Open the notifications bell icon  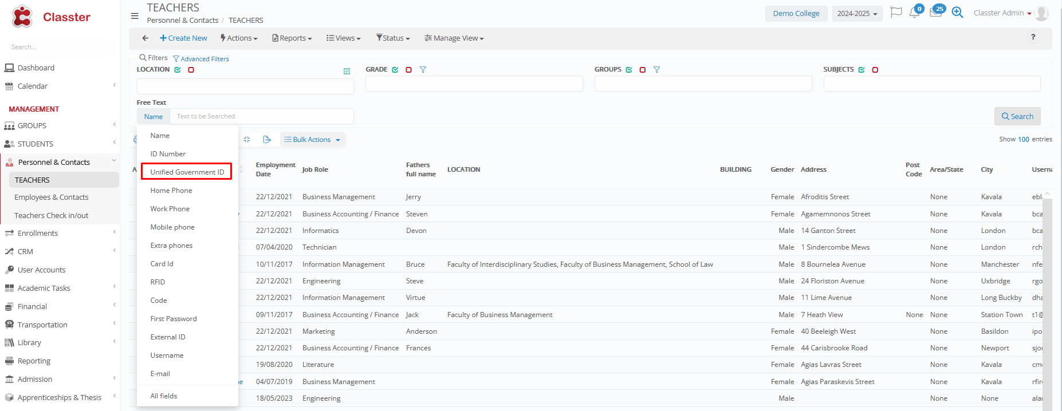coord(914,13)
